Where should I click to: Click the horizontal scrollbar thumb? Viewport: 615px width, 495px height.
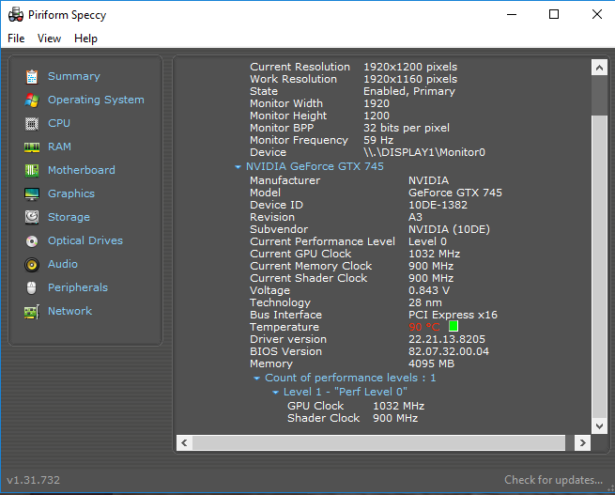point(378,442)
